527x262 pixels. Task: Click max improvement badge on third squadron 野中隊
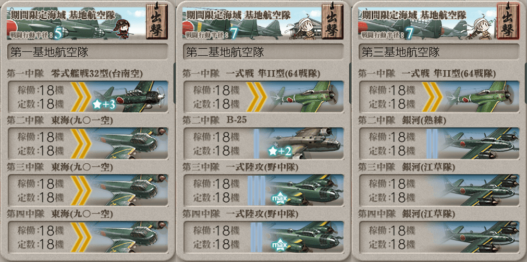[x=280, y=200]
